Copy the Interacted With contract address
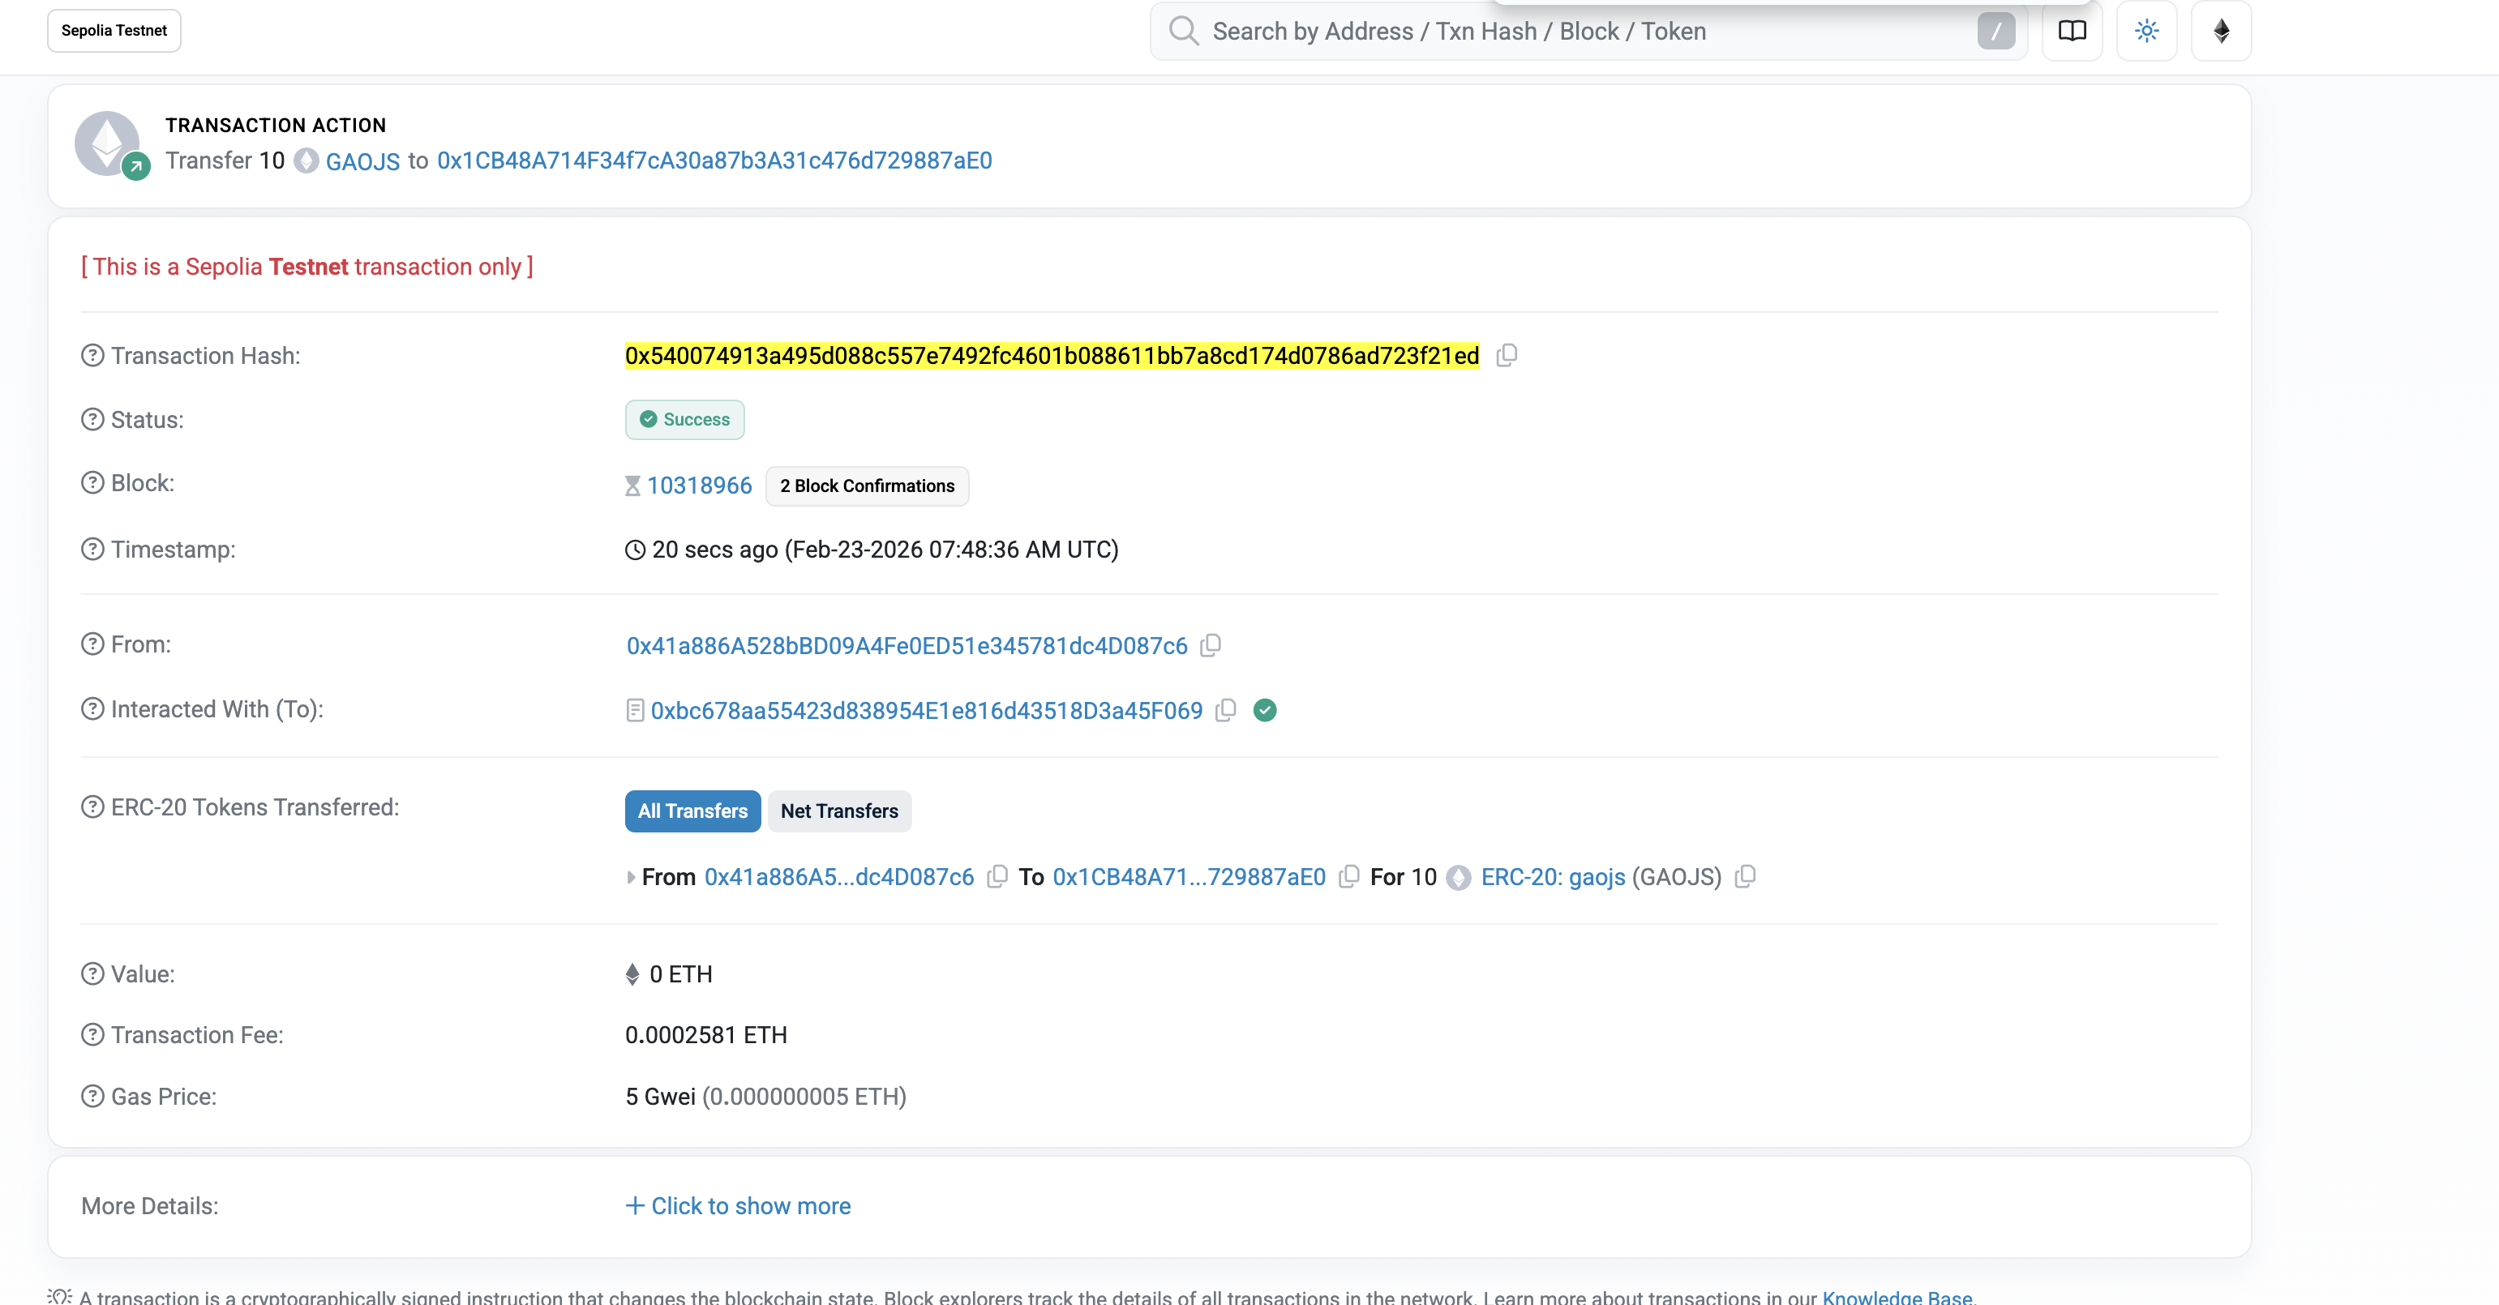 1225,711
